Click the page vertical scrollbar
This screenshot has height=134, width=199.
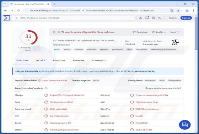click(196, 33)
